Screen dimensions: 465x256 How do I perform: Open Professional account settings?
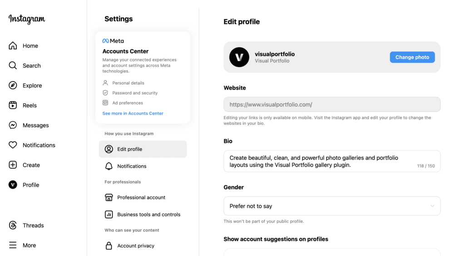143,198
